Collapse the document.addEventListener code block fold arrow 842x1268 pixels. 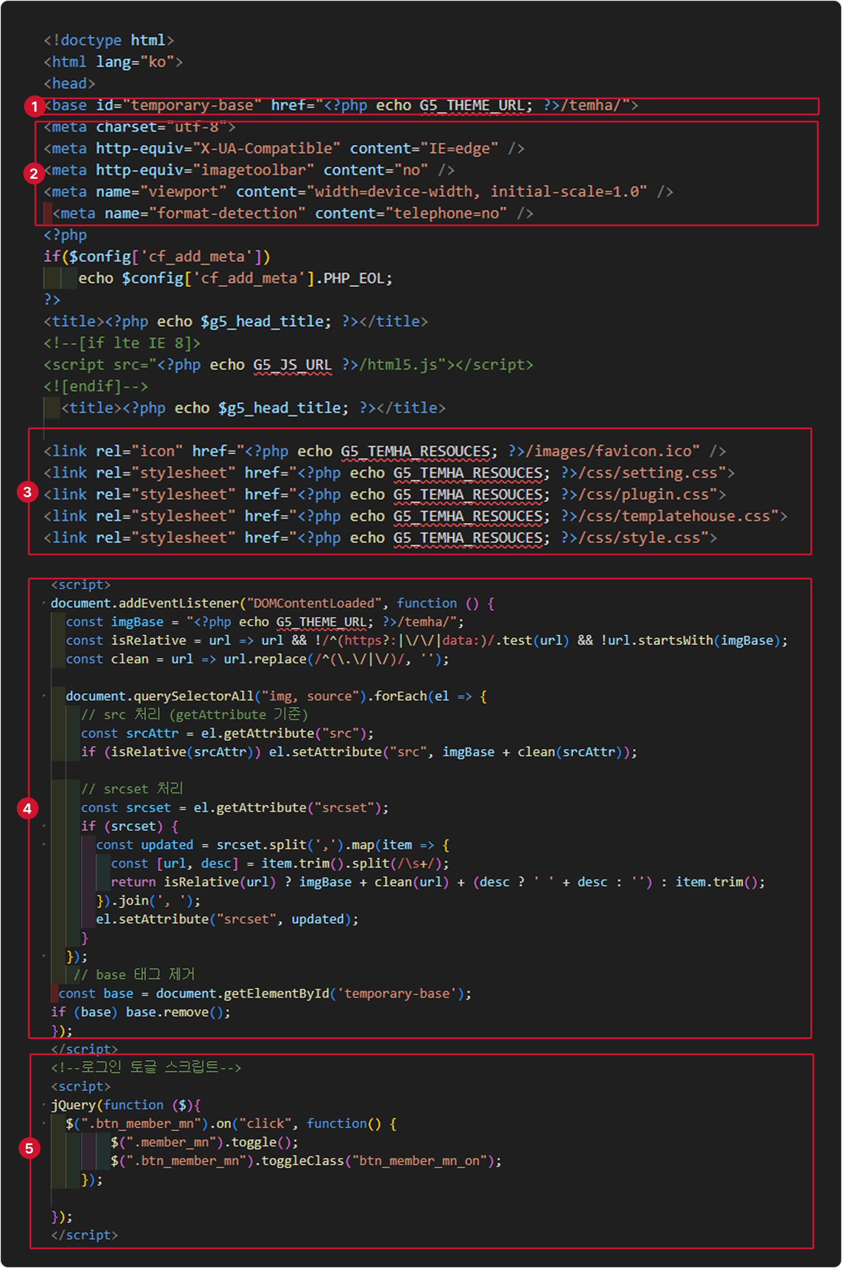[44, 604]
